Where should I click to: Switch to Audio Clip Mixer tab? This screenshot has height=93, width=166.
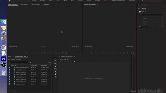click(x=36, y=4)
